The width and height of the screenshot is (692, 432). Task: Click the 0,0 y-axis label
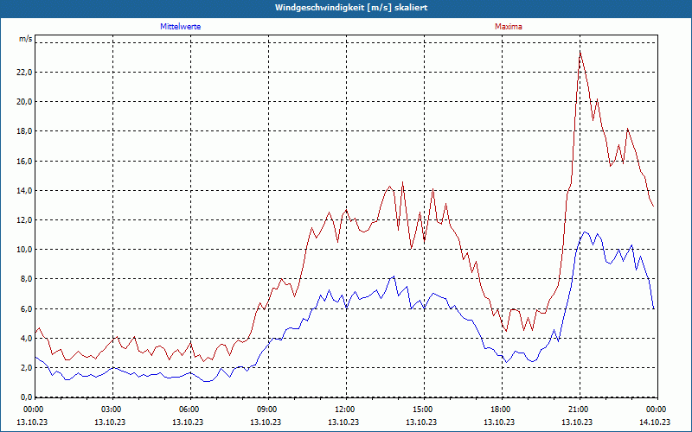tap(26, 397)
